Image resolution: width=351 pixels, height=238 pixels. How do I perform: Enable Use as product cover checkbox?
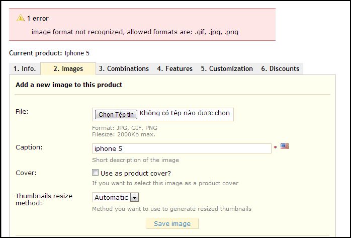96,173
